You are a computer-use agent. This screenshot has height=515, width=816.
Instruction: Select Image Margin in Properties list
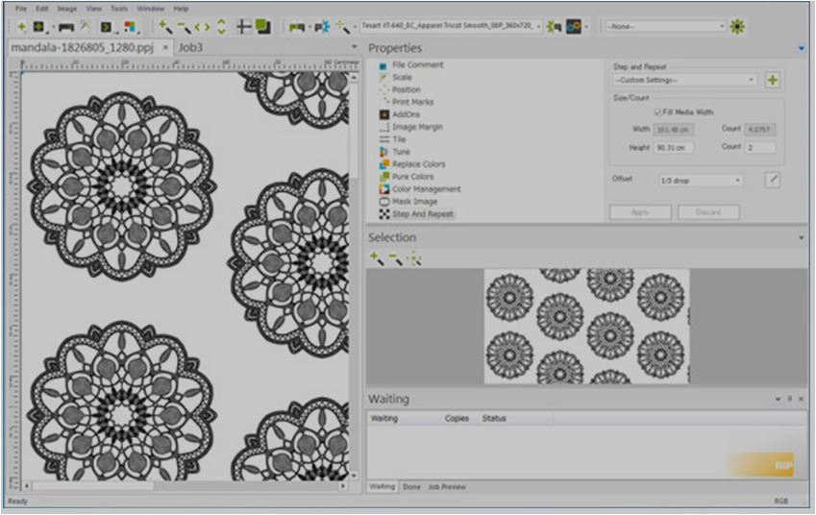pos(411,127)
